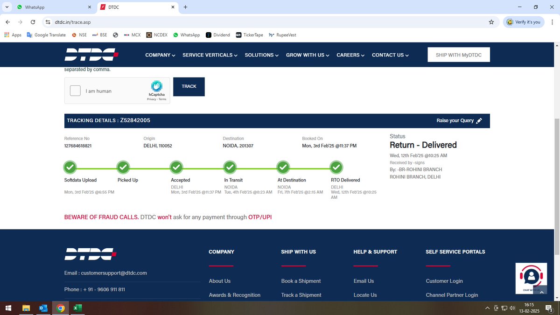
Task: Click the At Destination green checkmark
Action: (283, 167)
